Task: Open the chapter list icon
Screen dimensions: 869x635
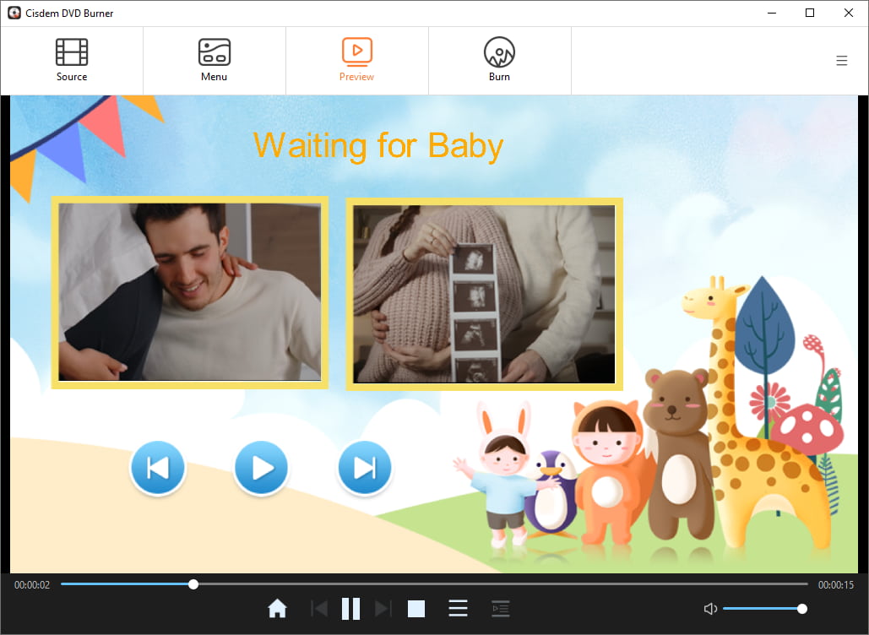Action: (500, 608)
